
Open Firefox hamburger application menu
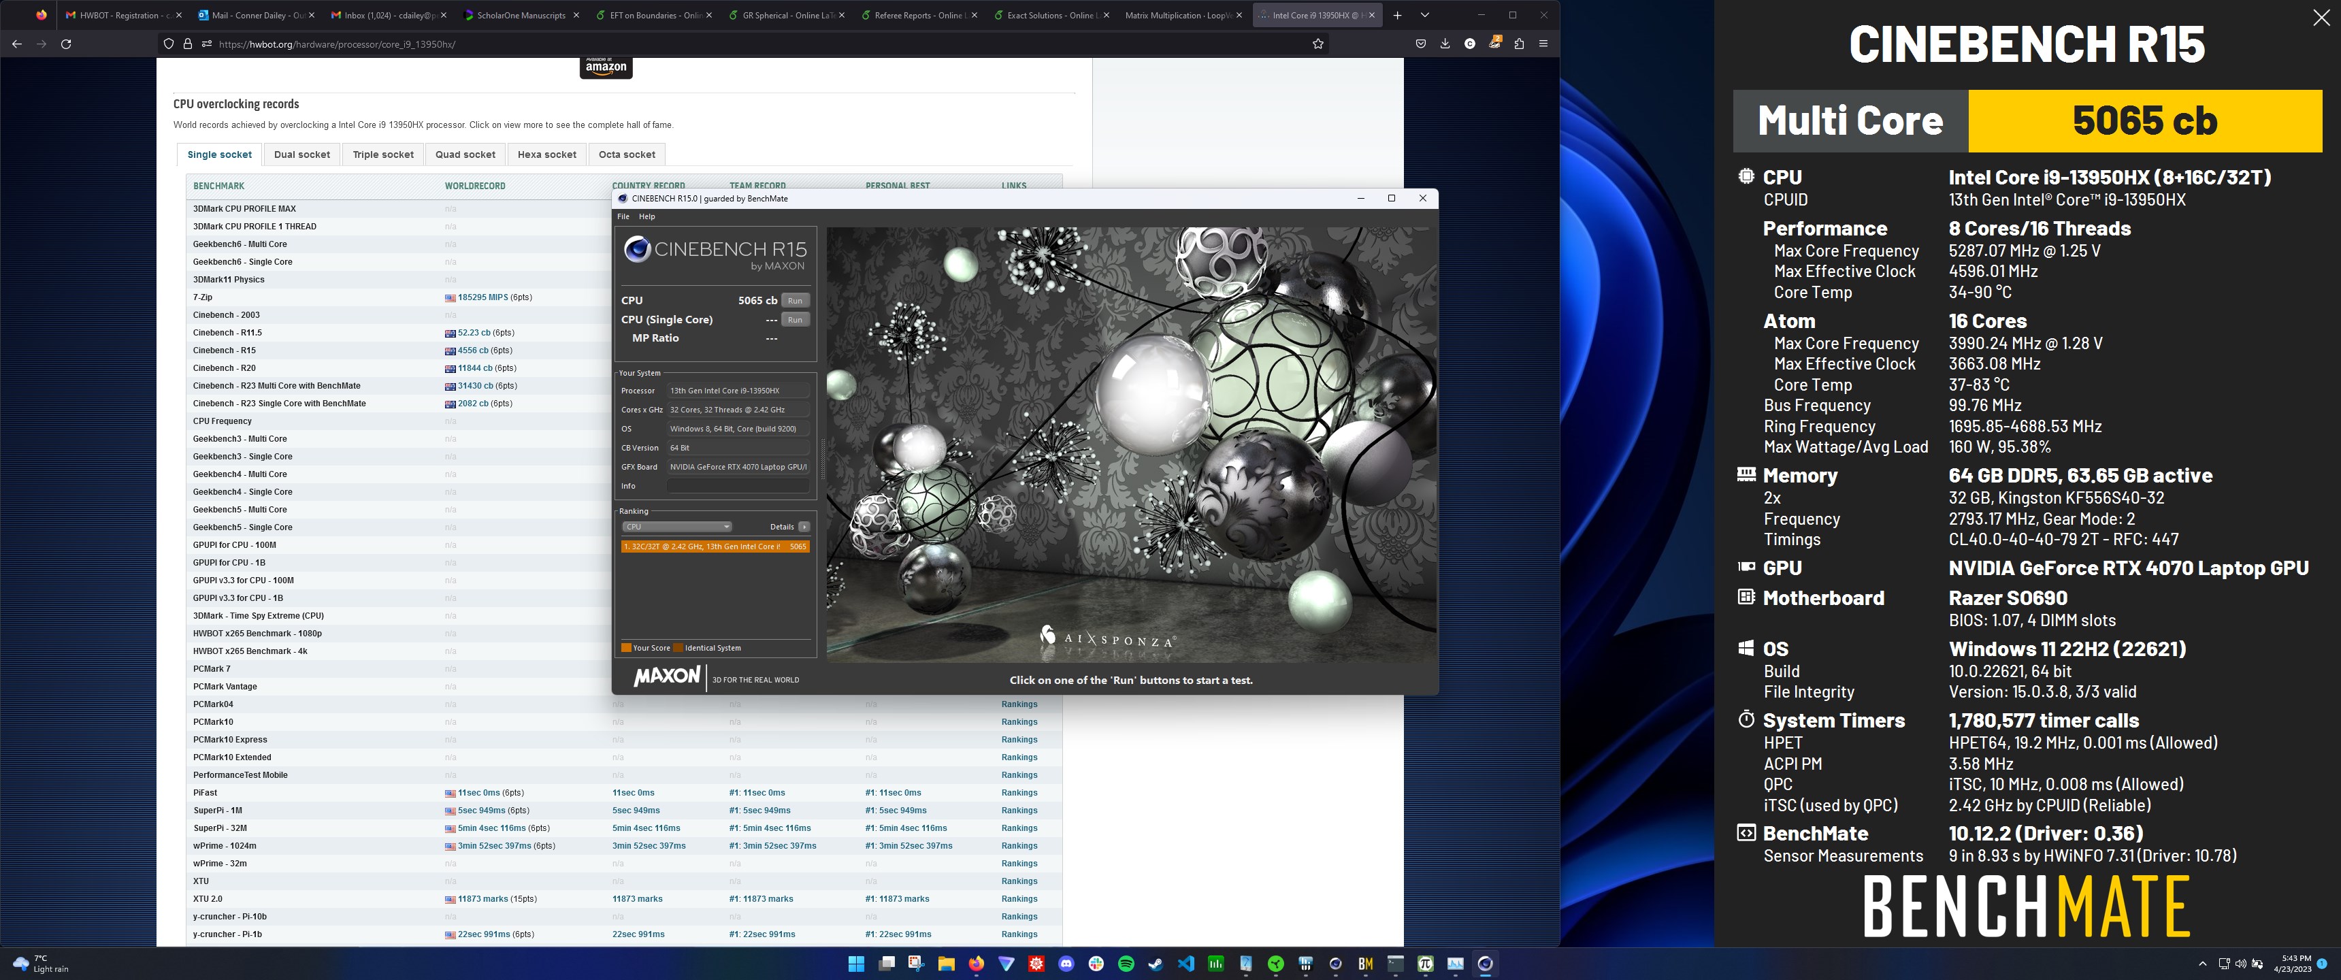click(1543, 44)
